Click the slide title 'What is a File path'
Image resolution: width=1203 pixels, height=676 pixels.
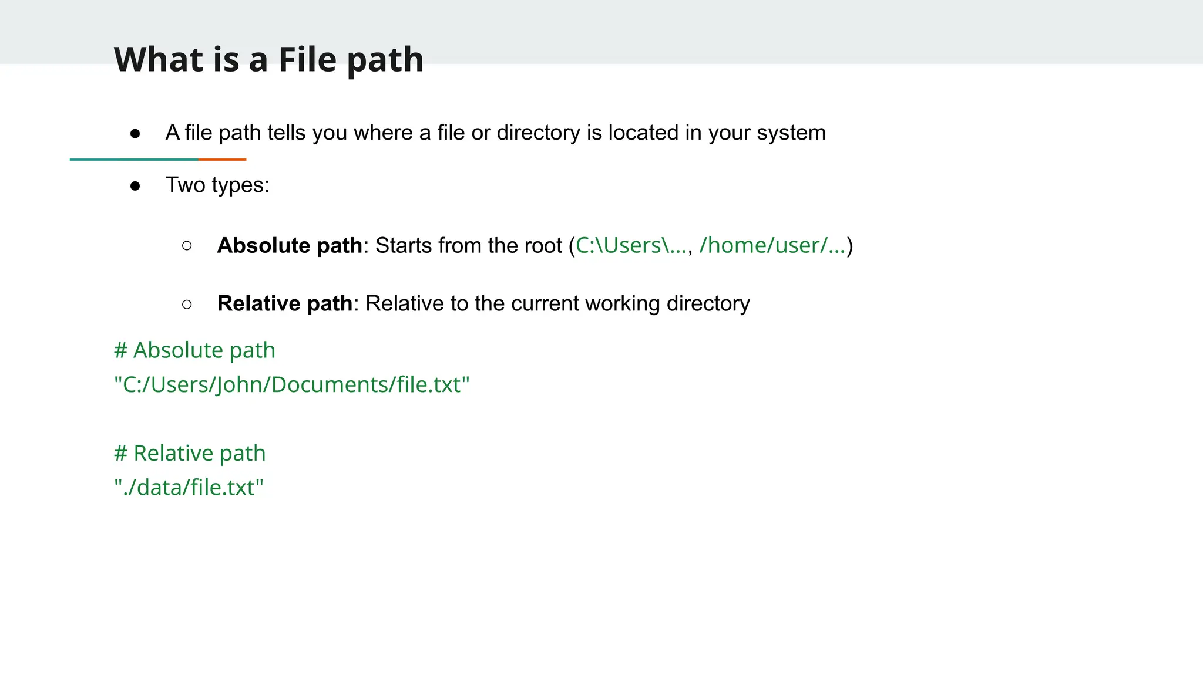[x=268, y=59]
